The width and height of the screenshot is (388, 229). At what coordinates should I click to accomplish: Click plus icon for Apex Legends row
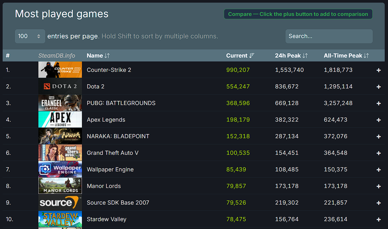pos(378,120)
